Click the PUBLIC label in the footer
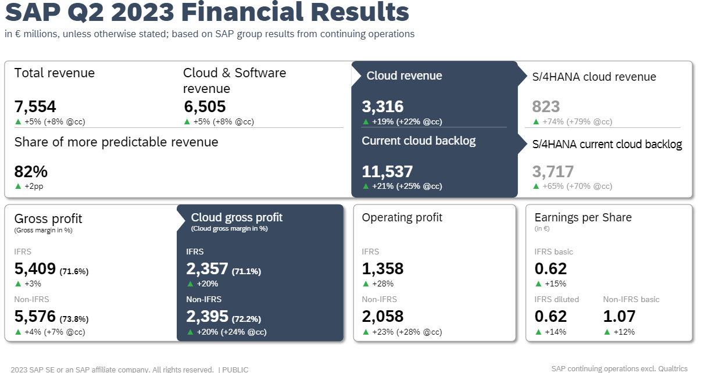Image resolution: width=708 pixels, height=373 pixels. pyautogui.click(x=235, y=369)
